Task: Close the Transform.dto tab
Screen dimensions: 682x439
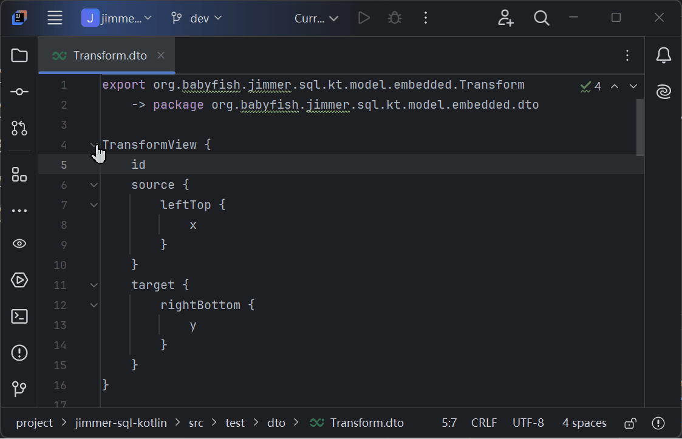Action: point(161,55)
